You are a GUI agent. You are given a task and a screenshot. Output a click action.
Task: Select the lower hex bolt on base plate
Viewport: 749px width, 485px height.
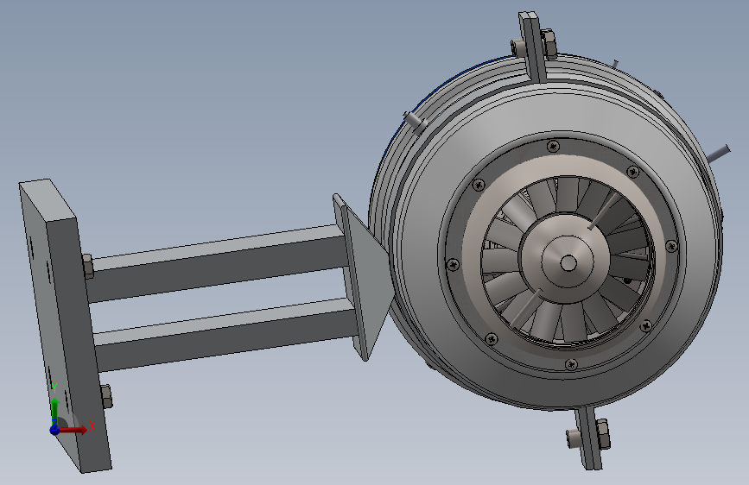click(106, 397)
